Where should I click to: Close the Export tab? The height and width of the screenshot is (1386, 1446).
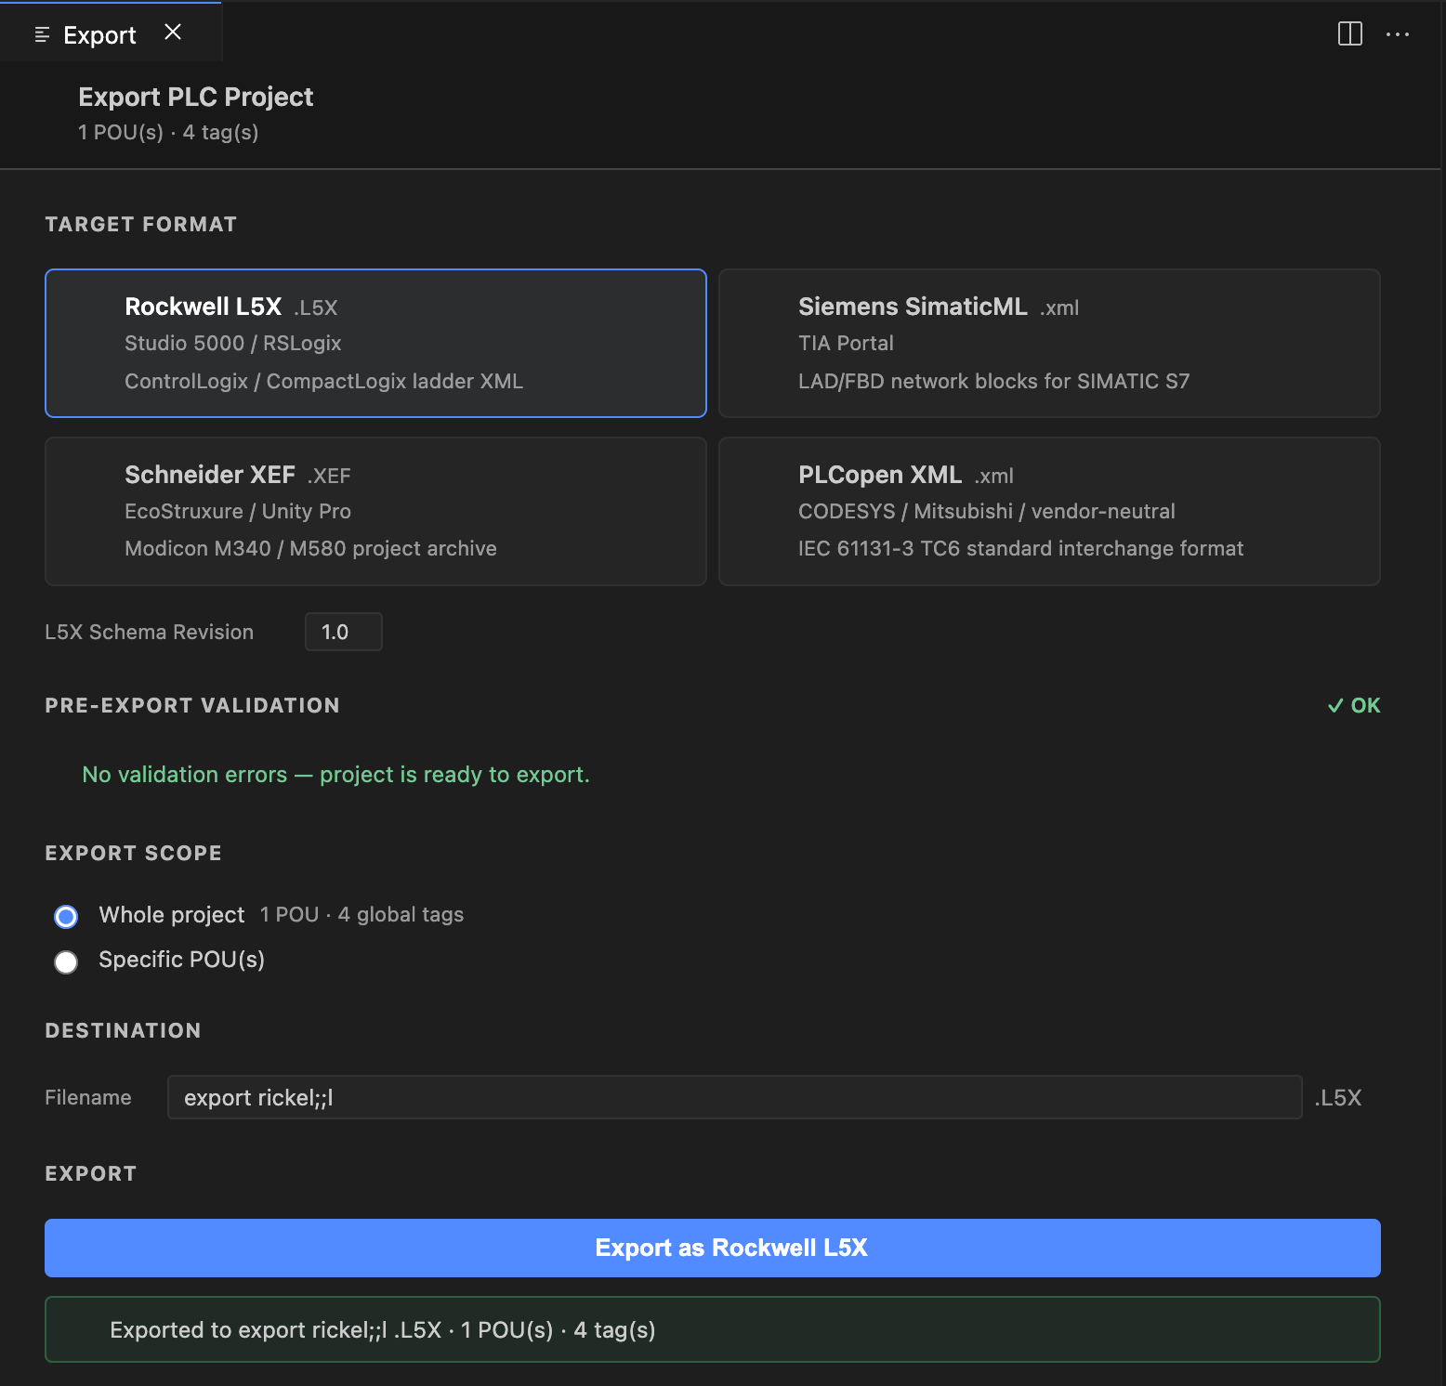tap(173, 33)
